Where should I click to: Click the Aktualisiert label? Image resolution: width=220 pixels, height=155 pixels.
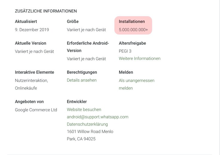coord(30,21)
